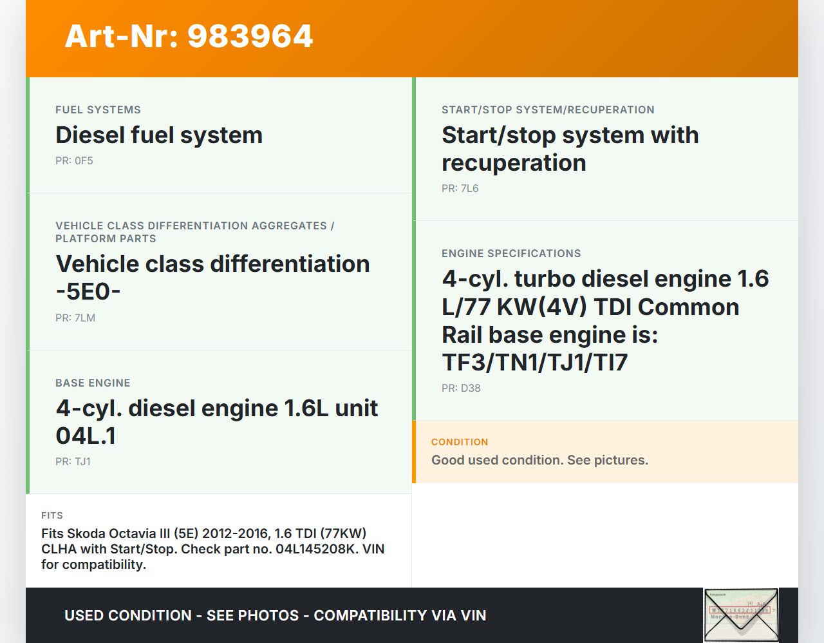Viewport: 824px width, 643px height.
Task: Click the Art-Nr: 983964 heading
Action: tap(189, 36)
